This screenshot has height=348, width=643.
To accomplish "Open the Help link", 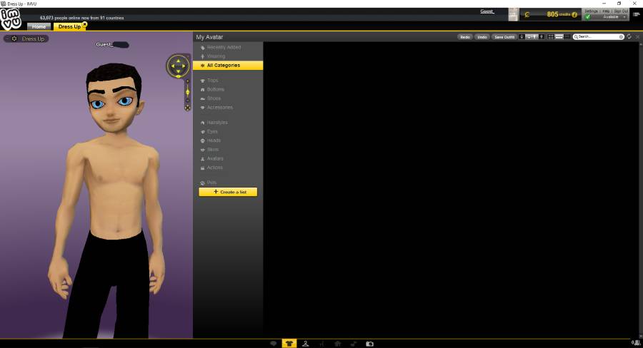I will [x=606, y=11].
